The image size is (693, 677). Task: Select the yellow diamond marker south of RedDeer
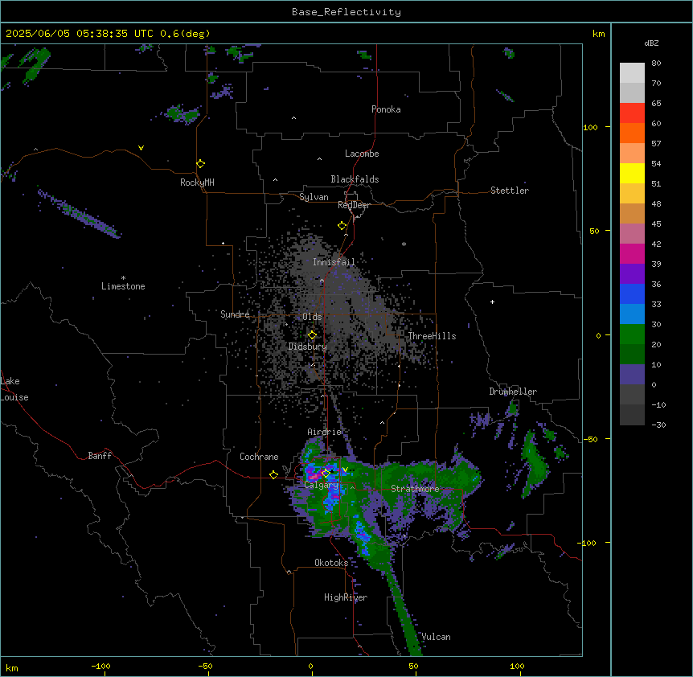[342, 226]
